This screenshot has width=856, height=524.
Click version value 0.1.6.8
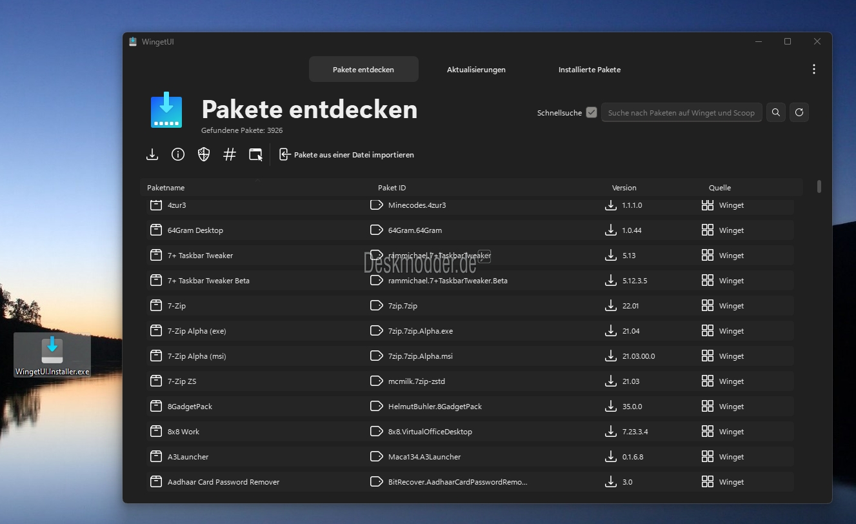point(633,457)
